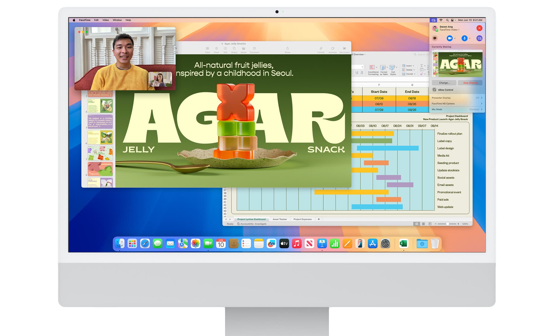Image resolution: width=554 pixels, height=336 pixels.
Task: Open the Animate inspector in Keynote
Action: point(333,50)
